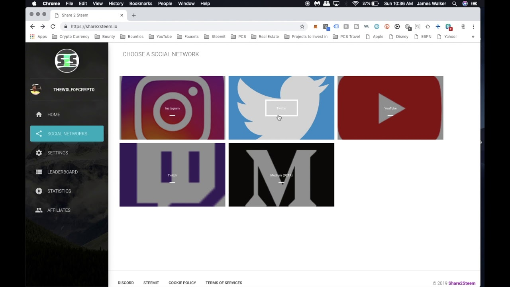This screenshot has height=287, width=510.
Task: Click the Leaderboard list icon
Action: 39,172
